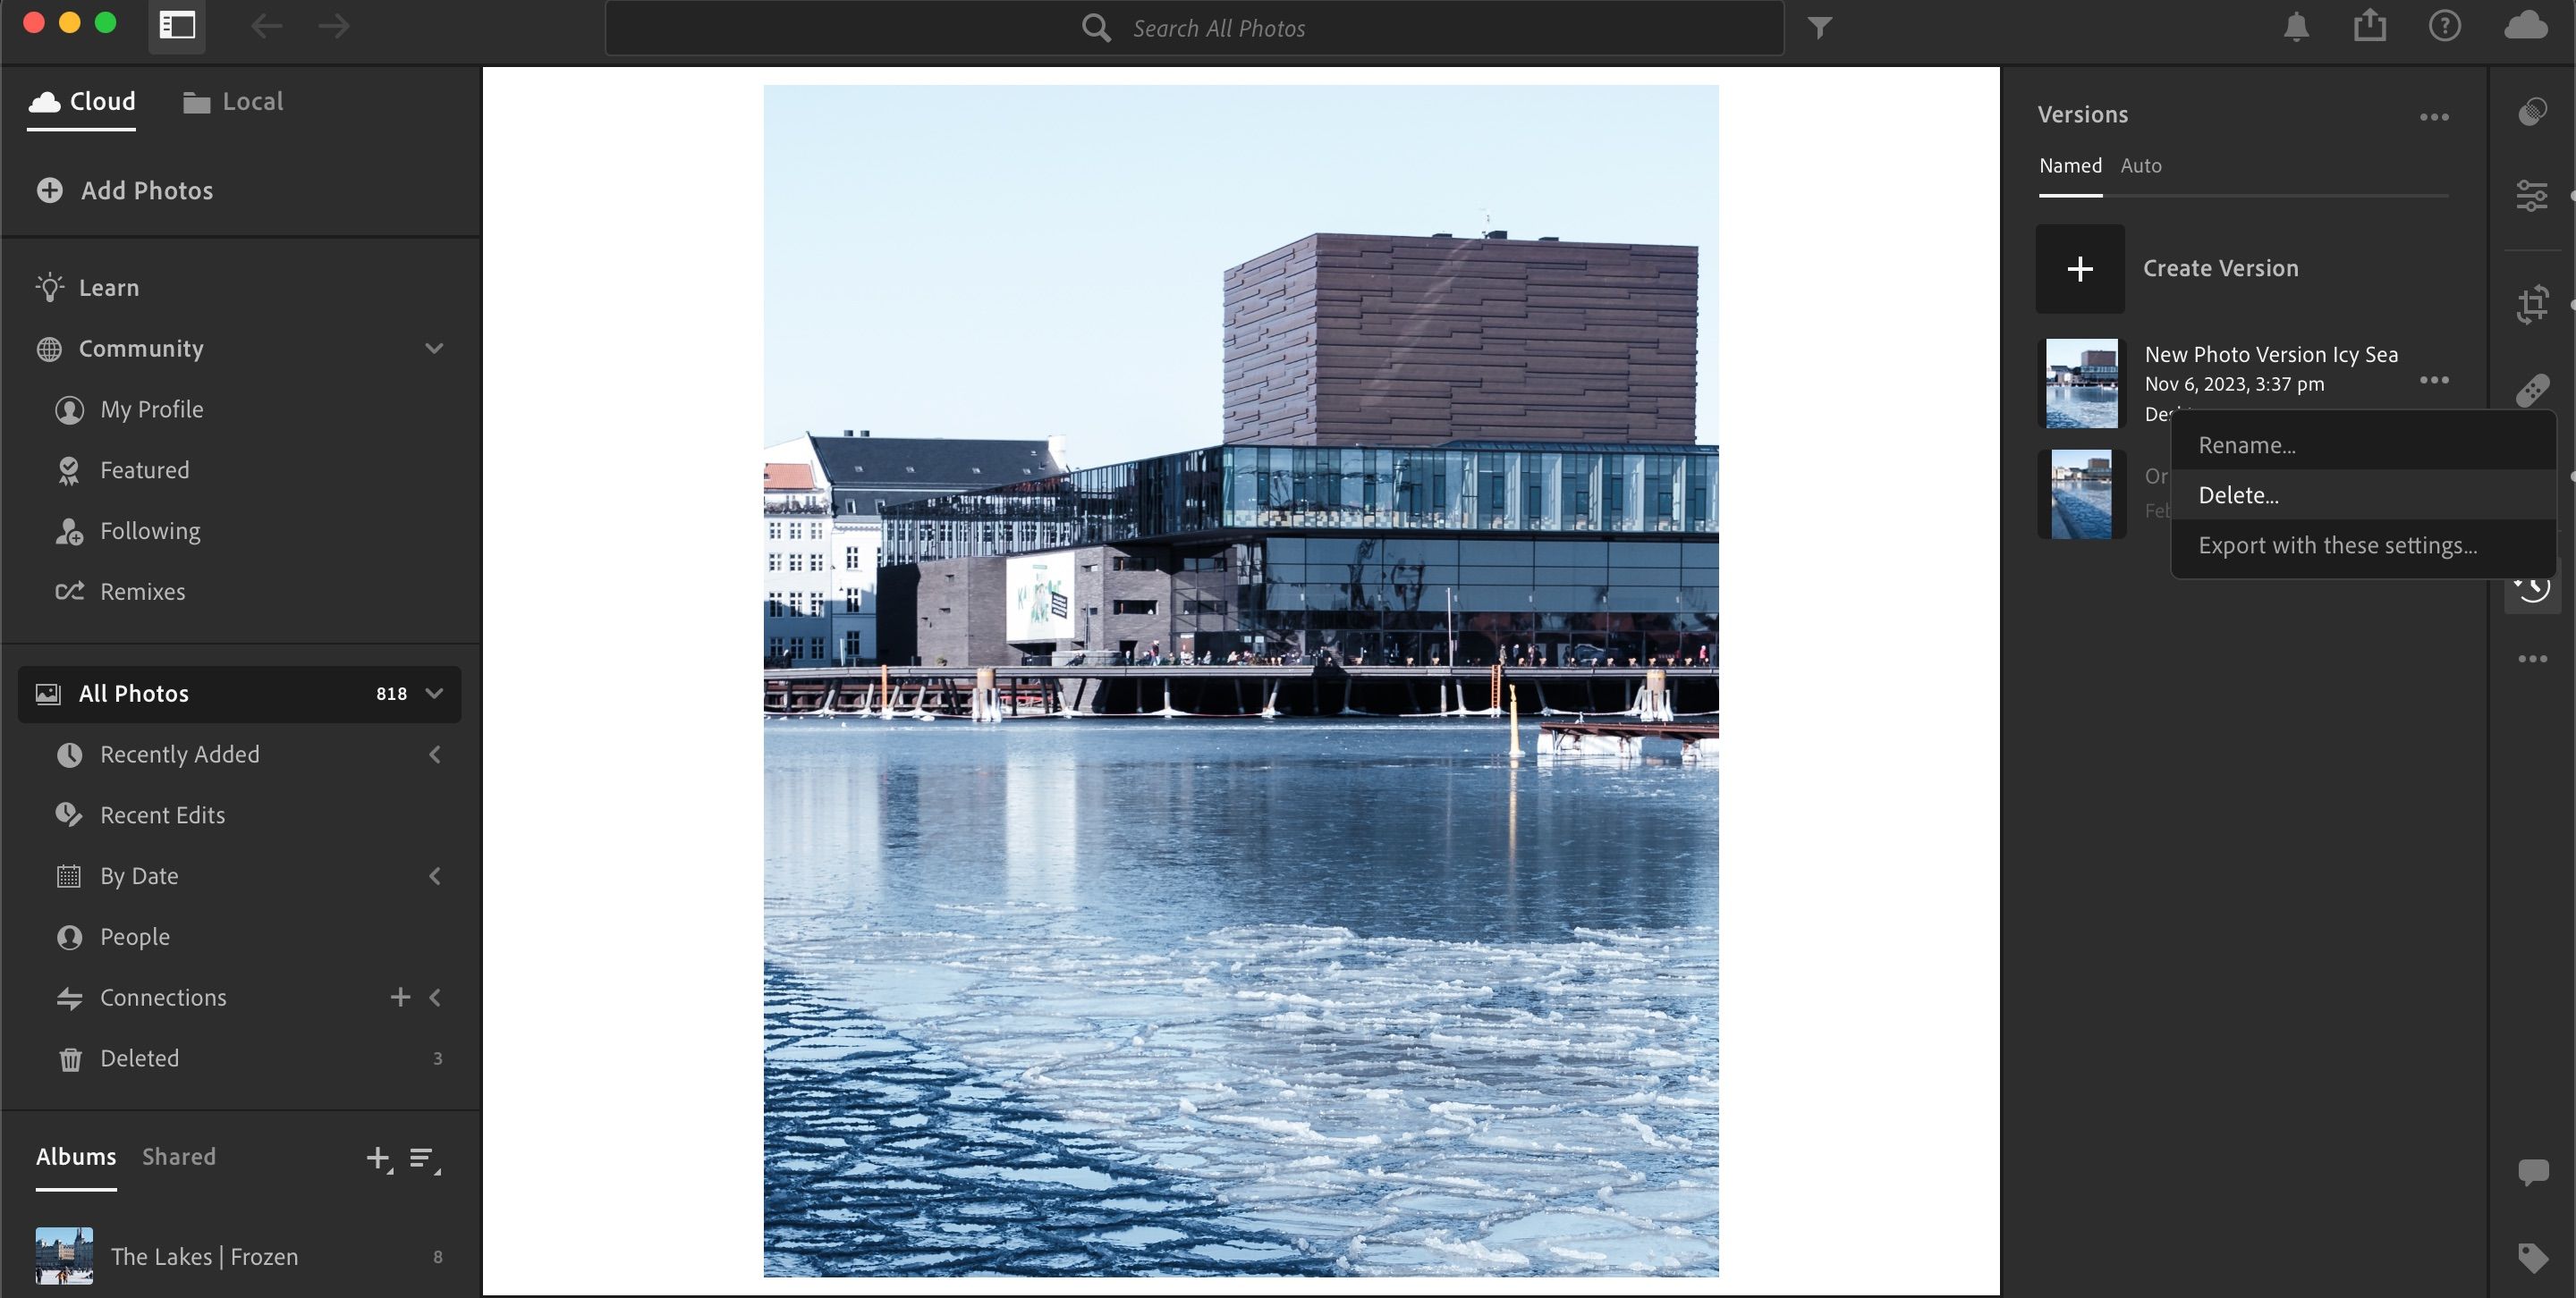This screenshot has width=2576, height=1298.
Task: Collapse the Community section
Action: 434,348
